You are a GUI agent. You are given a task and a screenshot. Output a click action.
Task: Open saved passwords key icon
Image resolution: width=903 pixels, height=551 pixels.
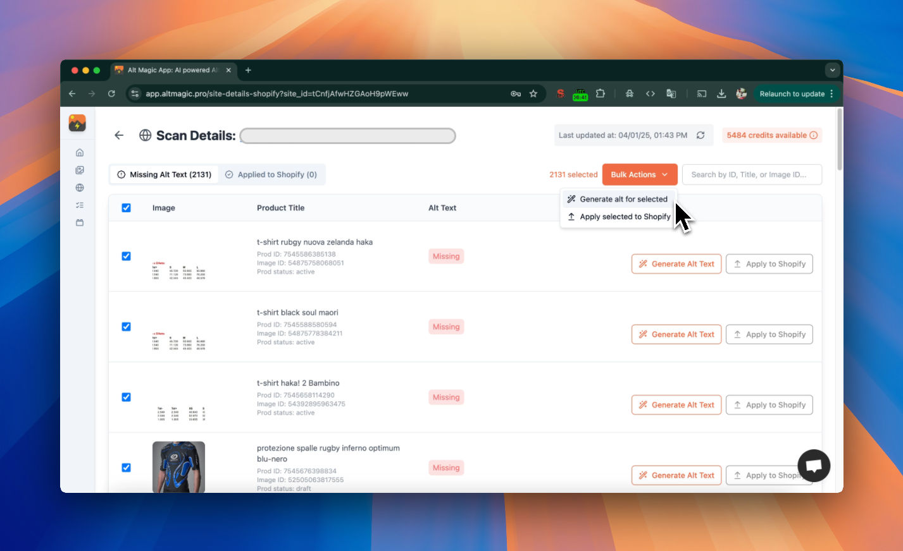click(516, 94)
